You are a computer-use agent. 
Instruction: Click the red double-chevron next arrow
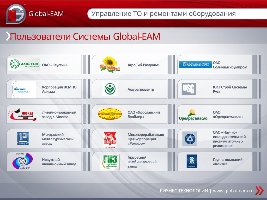pyautogui.click(x=259, y=191)
